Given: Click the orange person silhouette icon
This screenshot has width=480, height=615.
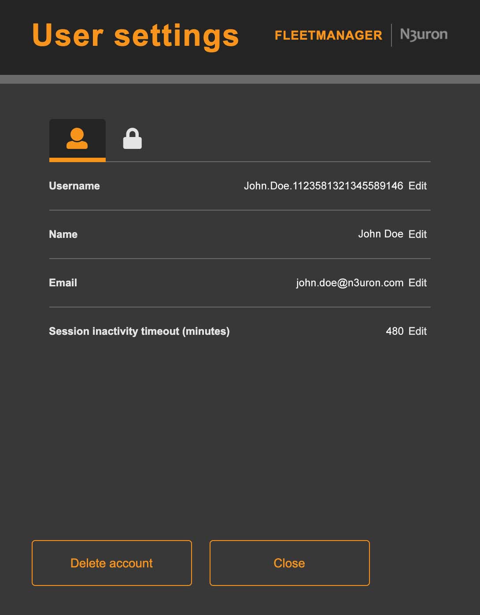Looking at the screenshot, I should coord(77,139).
